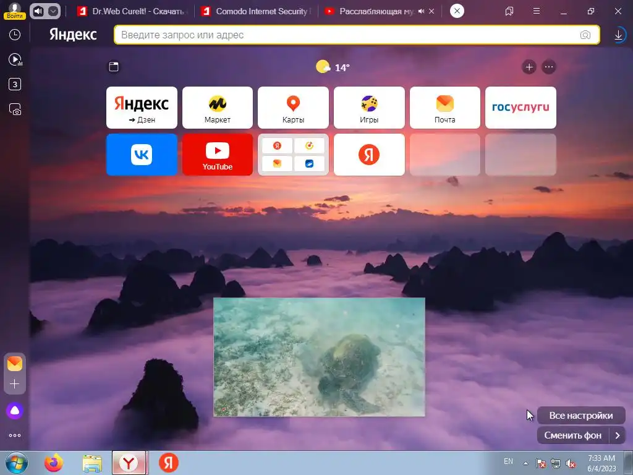This screenshot has width=633, height=475.
Task: Open red Я Yandex taskbar icon
Action: coord(169,463)
